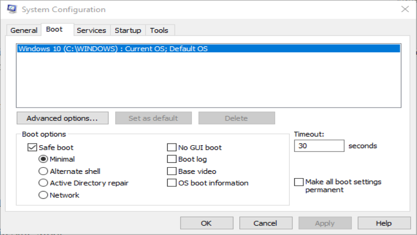Click the Apply button
Screen dimensions: 417x235
pyautogui.click(x=325, y=223)
